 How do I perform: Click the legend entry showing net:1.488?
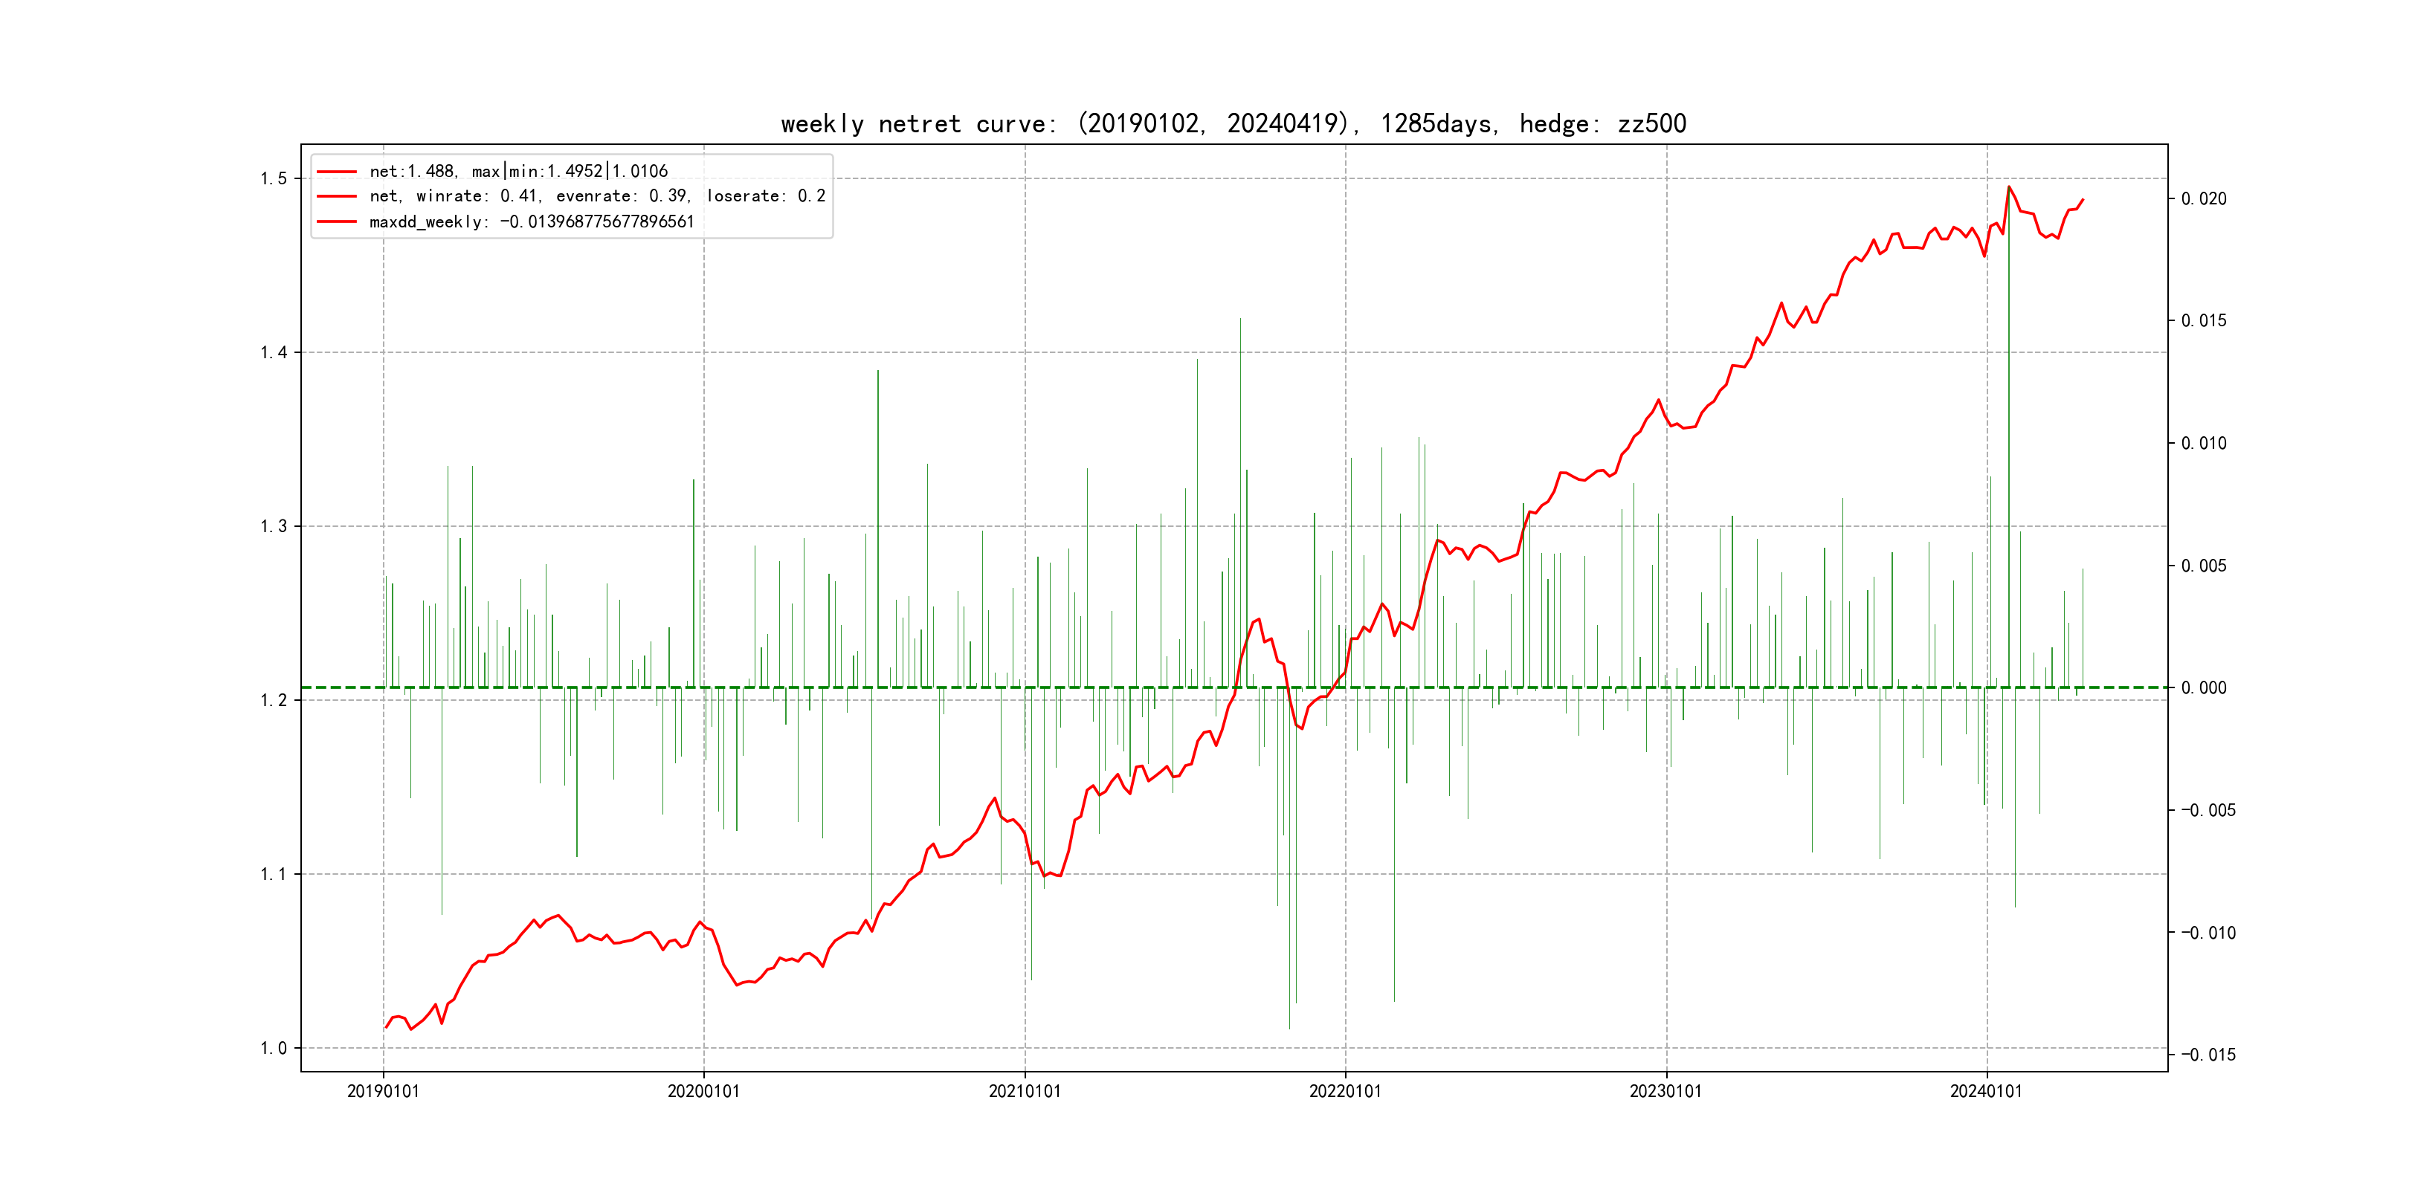518,171
